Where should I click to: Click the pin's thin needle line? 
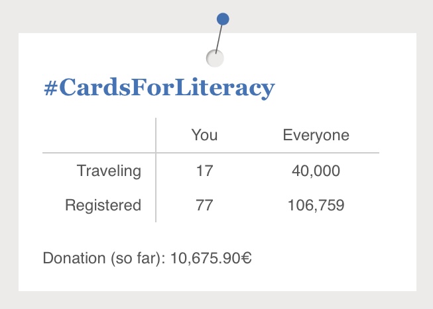click(x=219, y=38)
